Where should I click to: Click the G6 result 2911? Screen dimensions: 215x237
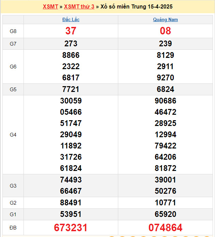coord(165,66)
